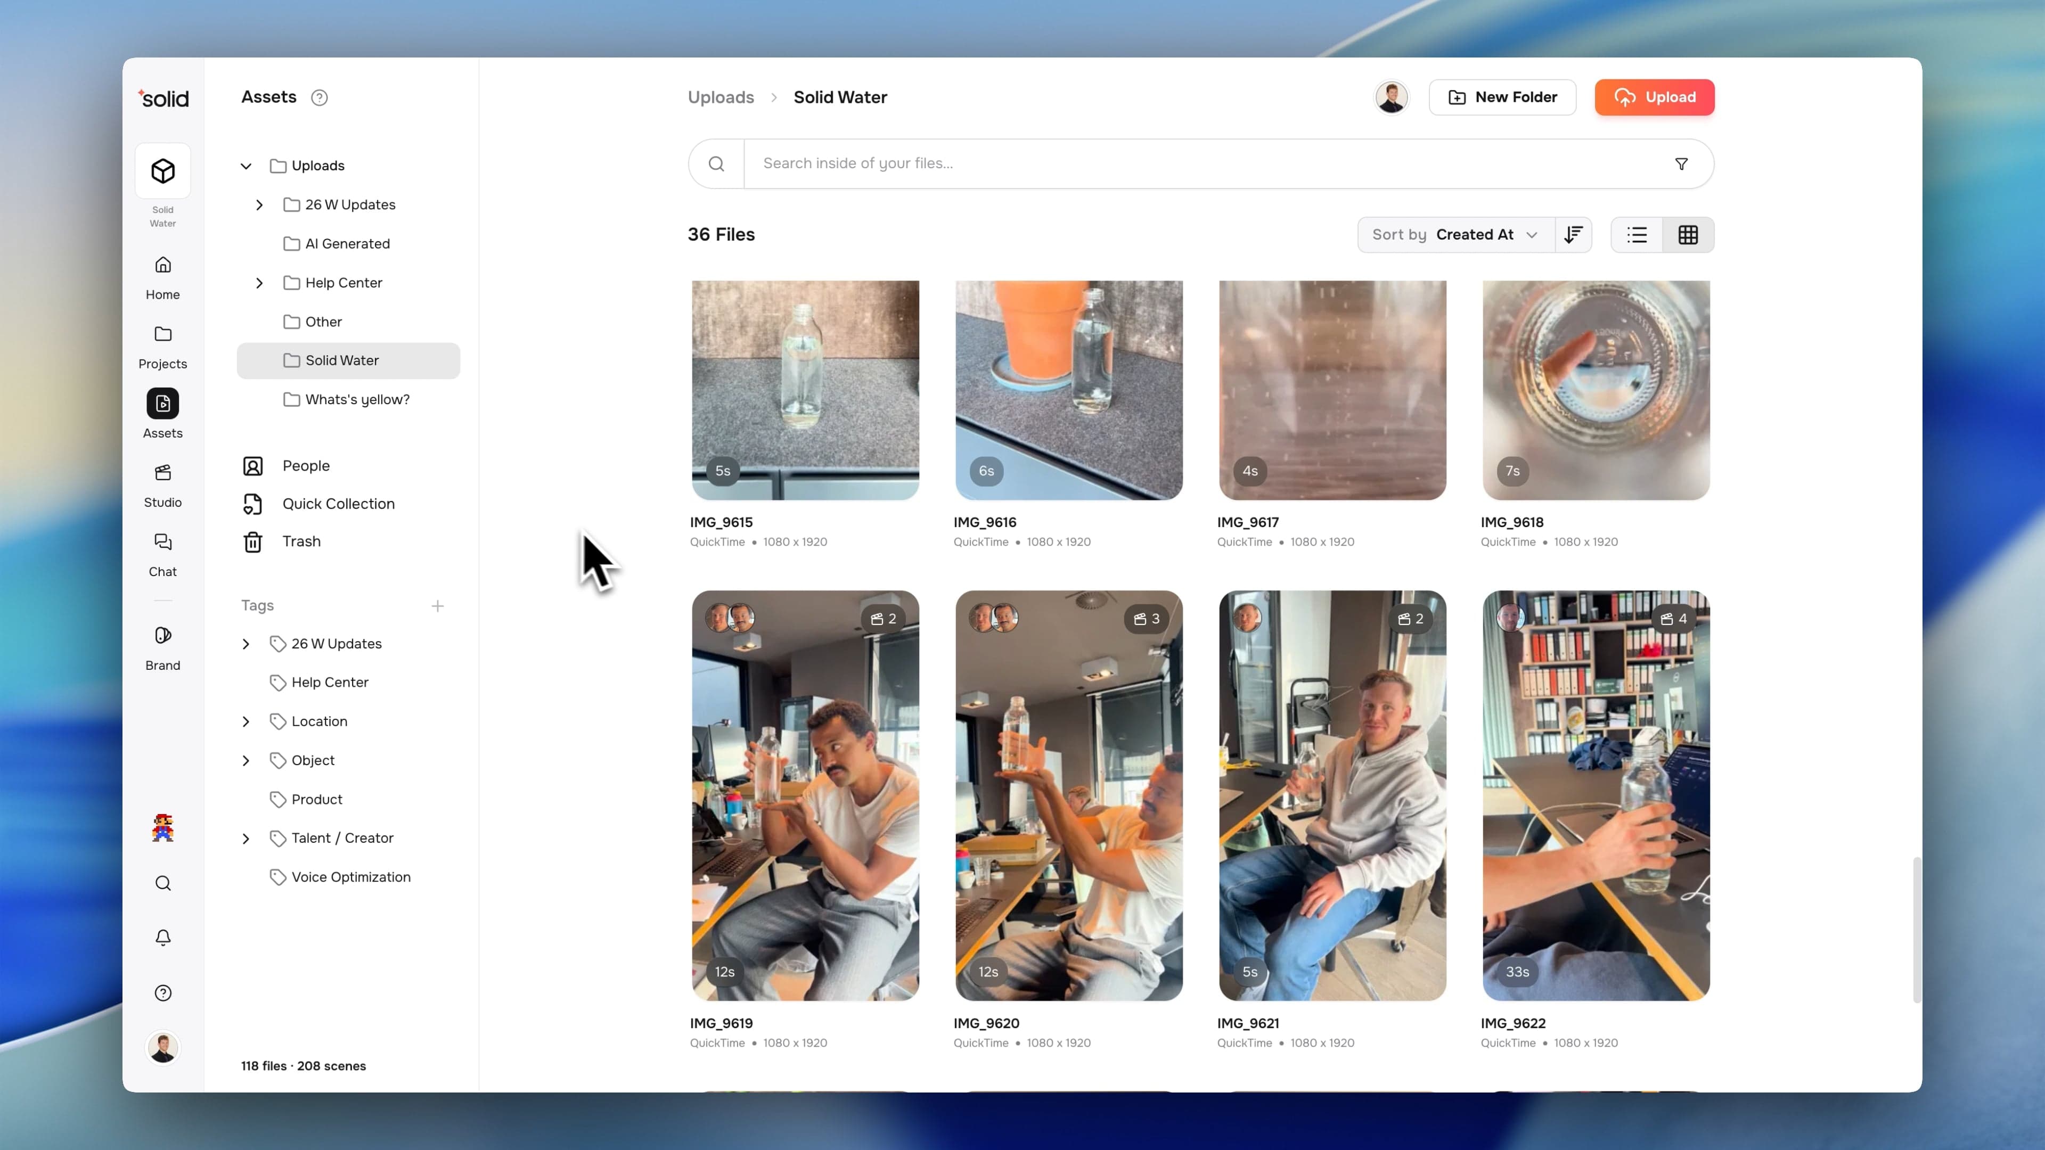Click the scene count badge on IMG_9622
This screenshot has width=2045, height=1150.
coord(1674,618)
